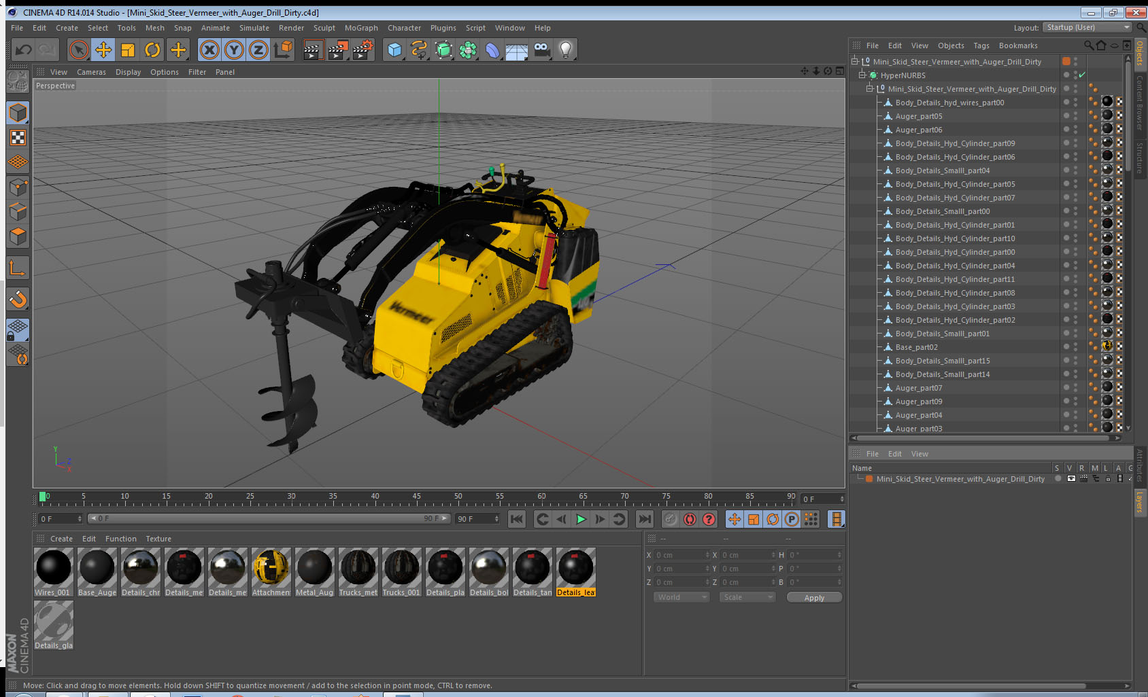Screen dimensions: 1148x697
Task: Activate the Move tool in the top toolbar
Action: click(x=103, y=50)
